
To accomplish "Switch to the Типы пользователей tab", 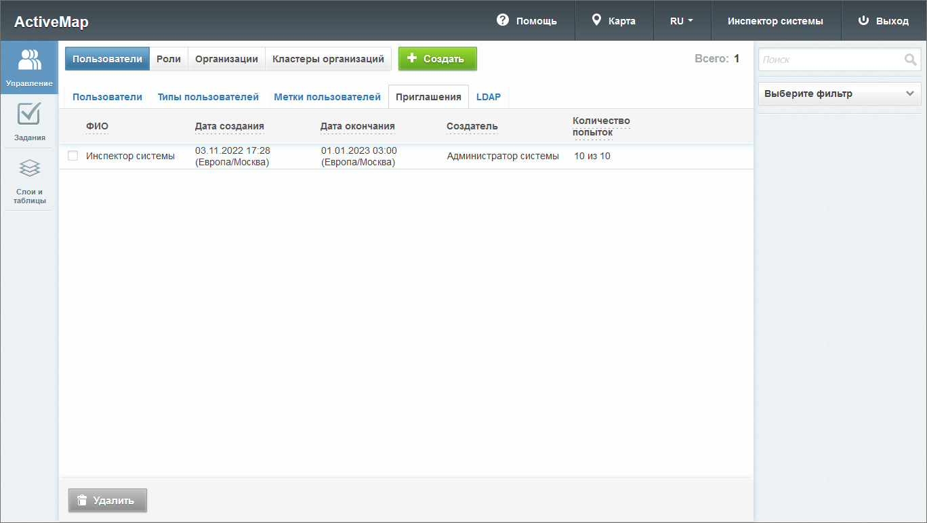I will (208, 97).
